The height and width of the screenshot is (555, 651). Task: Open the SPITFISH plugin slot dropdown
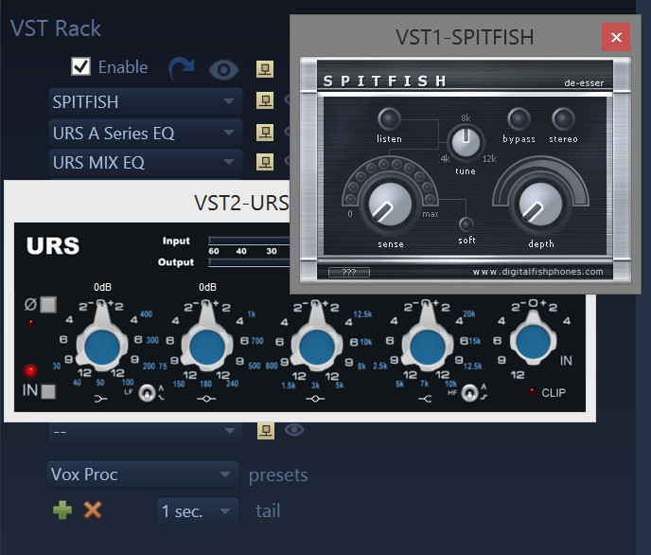(146, 101)
